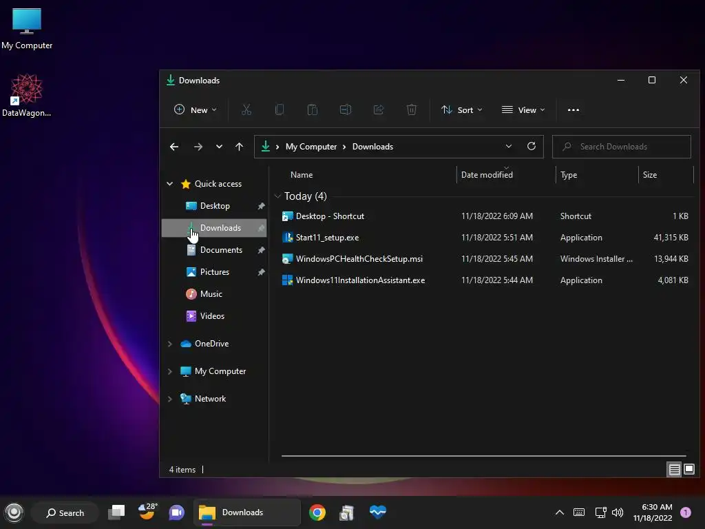Screen dimensions: 705x529
Task: Select the Desktop - Shortcut file
Action: 485,216
